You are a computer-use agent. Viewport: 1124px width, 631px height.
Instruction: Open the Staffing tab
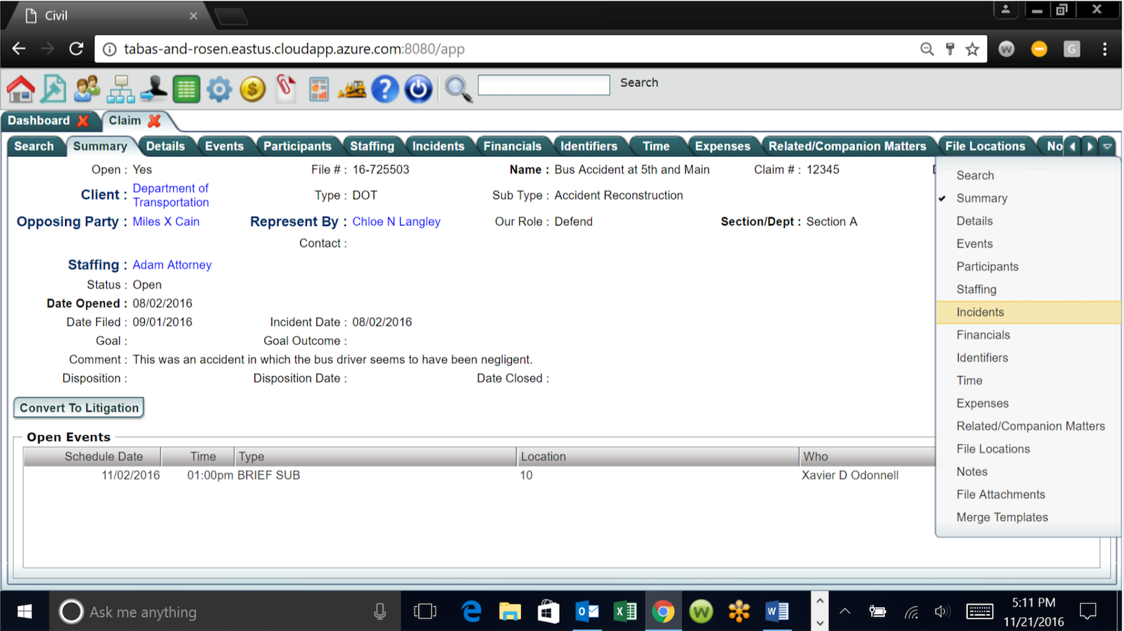click(373, 146)
